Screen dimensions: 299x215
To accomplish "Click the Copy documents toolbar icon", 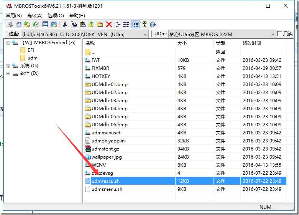I will (x=74, y=24).
